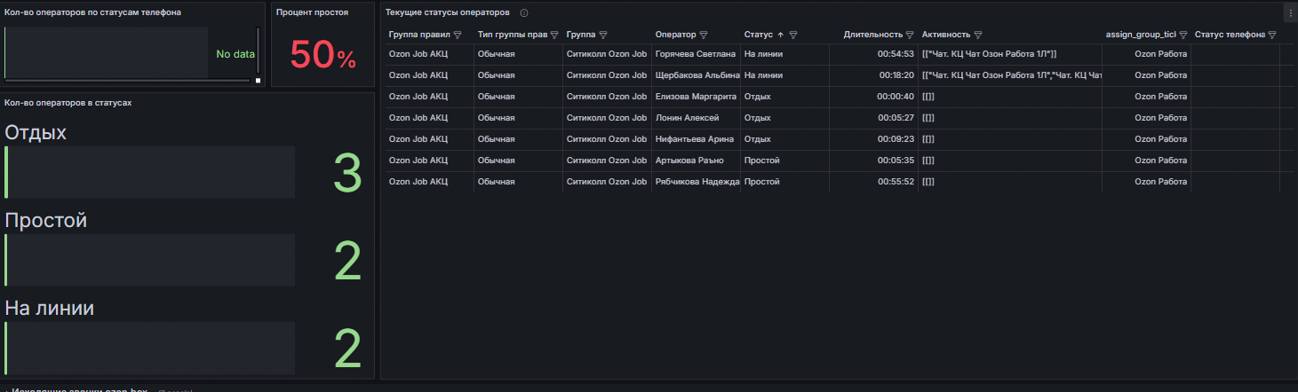Select the Горячева Светлана table cell

[696, 54]
